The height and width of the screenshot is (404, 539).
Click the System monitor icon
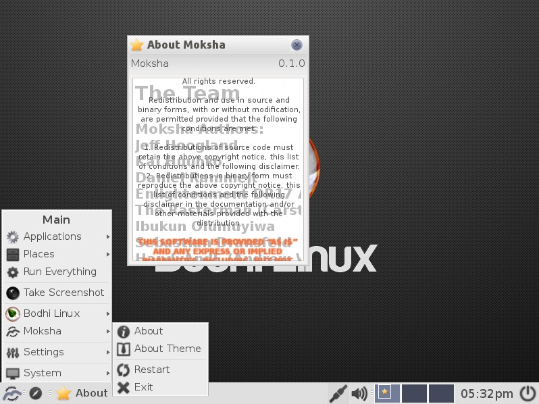[x=13, y=374]
